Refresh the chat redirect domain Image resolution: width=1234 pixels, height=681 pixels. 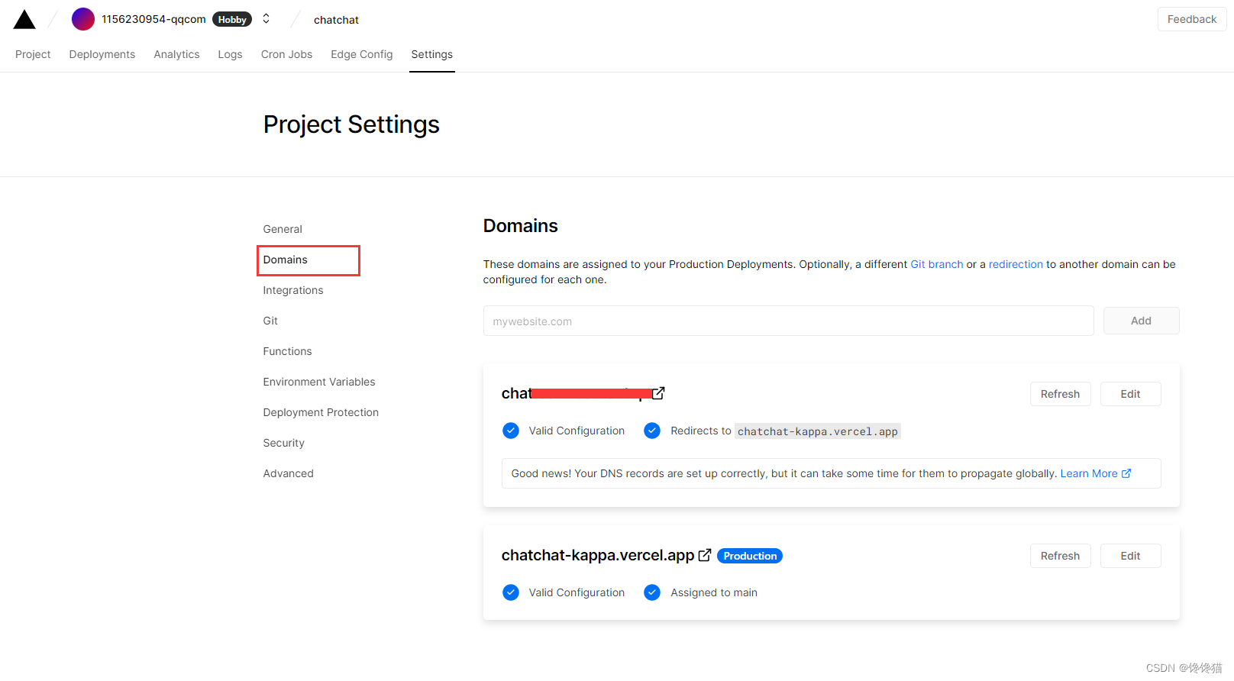click(x=1060, y=394)
